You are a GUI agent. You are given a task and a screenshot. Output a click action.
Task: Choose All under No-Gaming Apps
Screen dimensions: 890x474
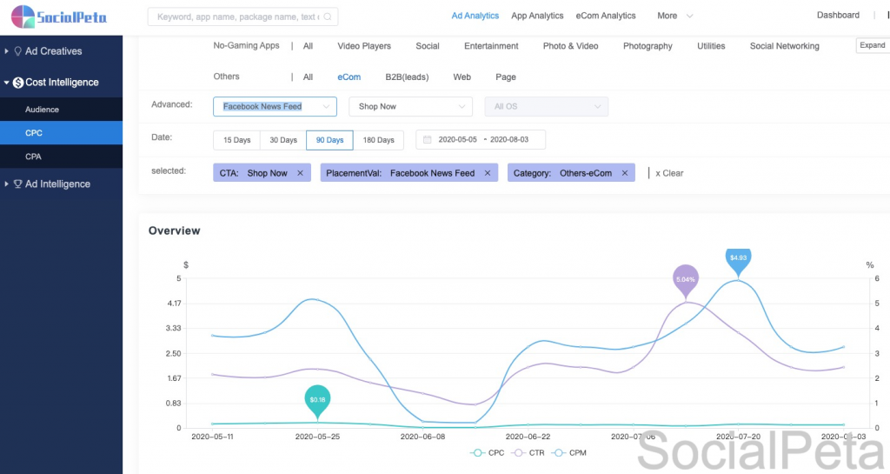point(308,46)
